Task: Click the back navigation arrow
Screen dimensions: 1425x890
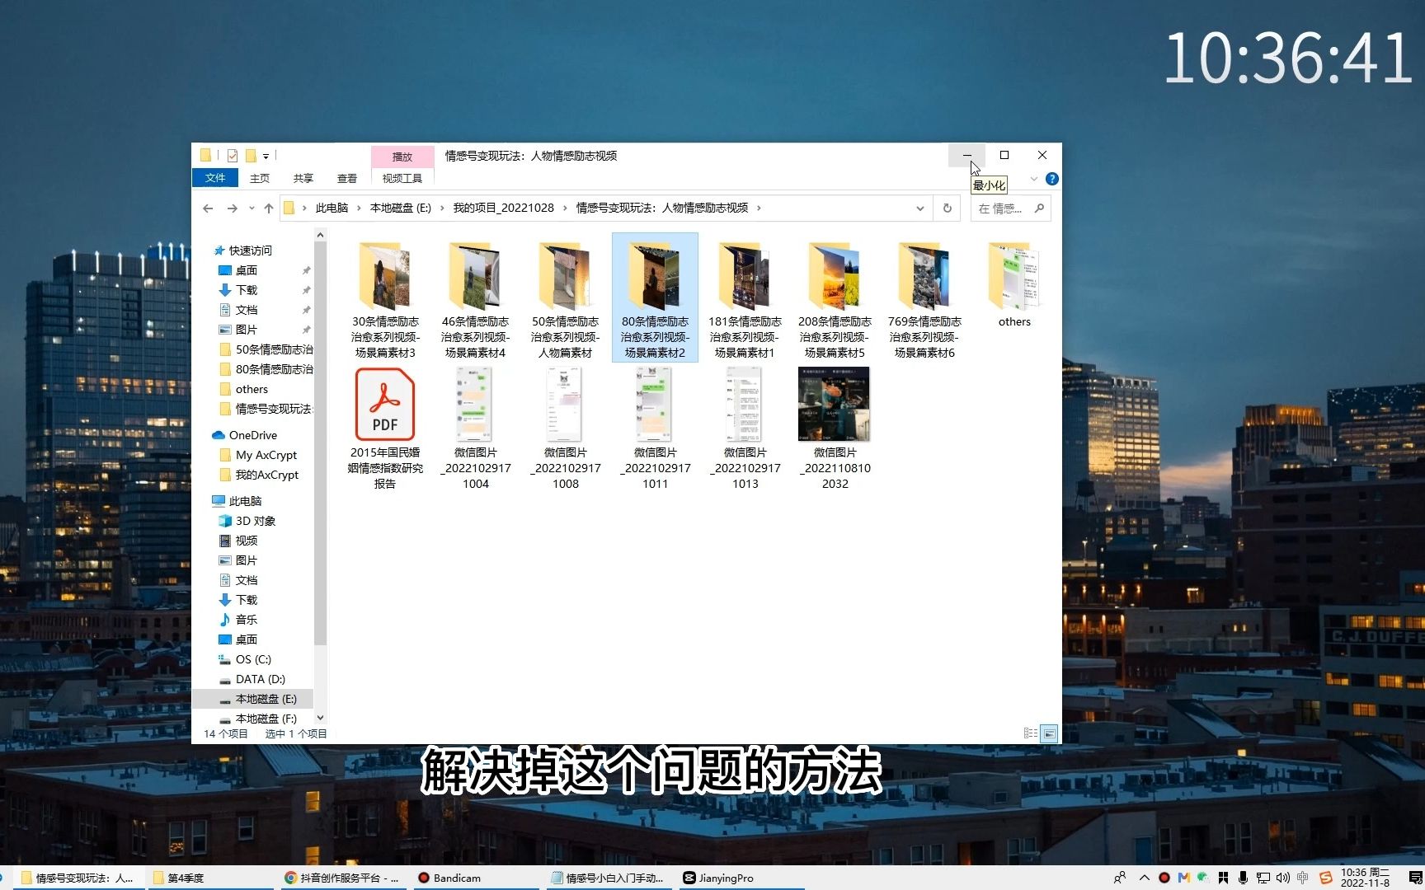Action: 208,208
